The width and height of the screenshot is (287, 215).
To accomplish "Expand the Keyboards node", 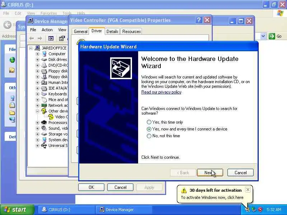I will point(37,94).
